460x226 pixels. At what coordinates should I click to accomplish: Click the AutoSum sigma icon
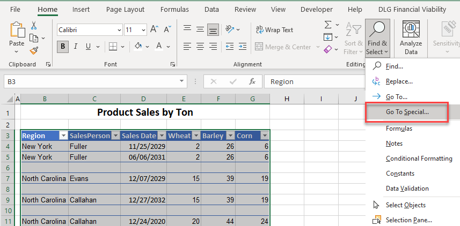tap(328, 25)
